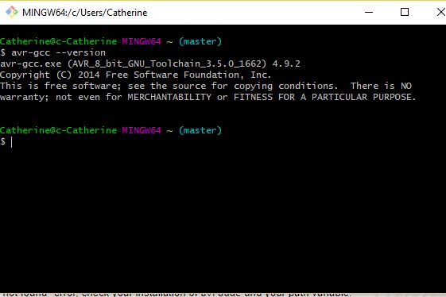Click the second Catherine@c-Catherine prompt line

point(111,130)
